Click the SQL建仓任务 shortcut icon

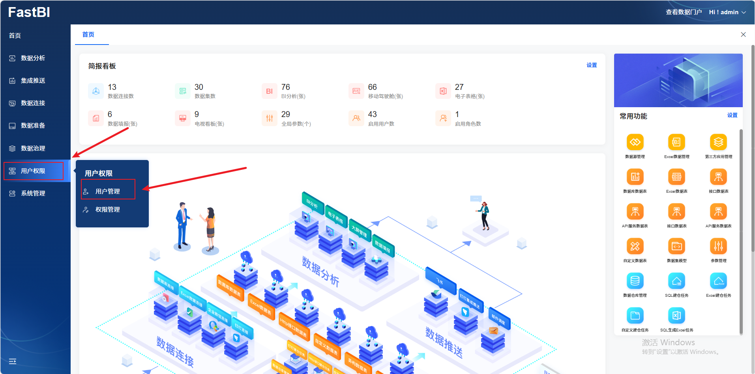coord(676,281)
